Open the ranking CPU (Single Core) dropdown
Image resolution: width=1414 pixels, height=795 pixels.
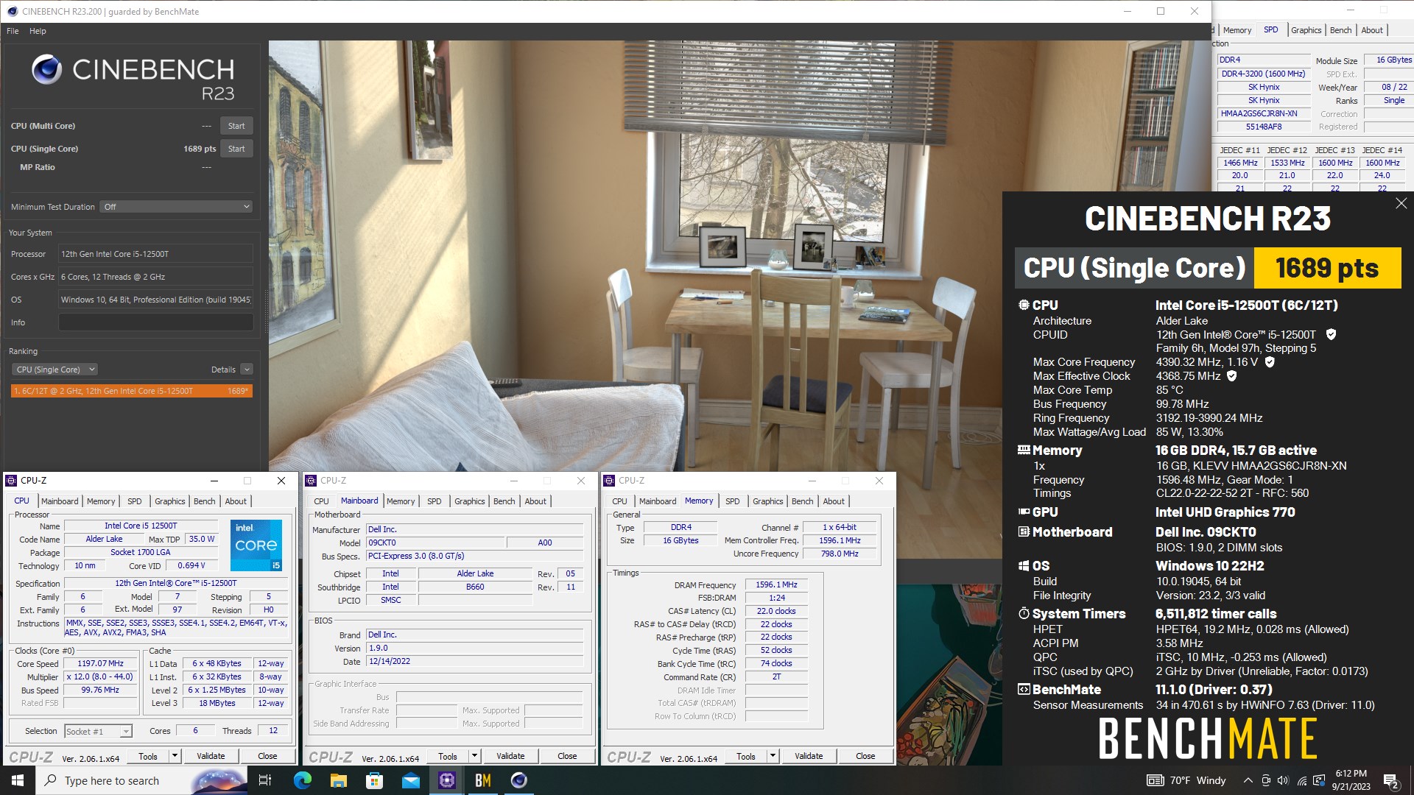point(55,370)
